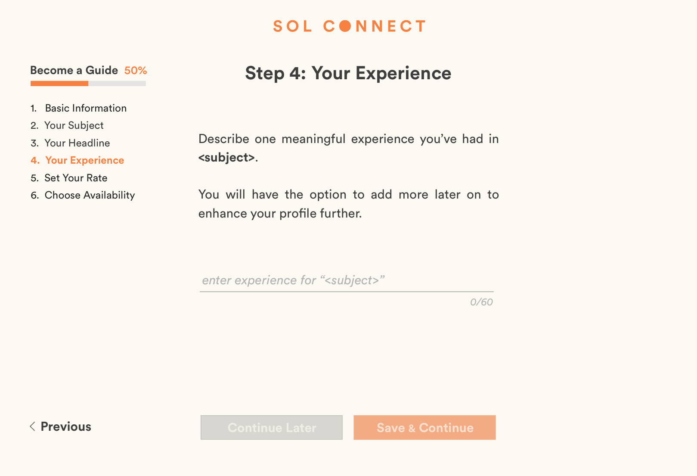Open step 1 Basic Information
Viewport: 697px width, 476px height.
86,108
